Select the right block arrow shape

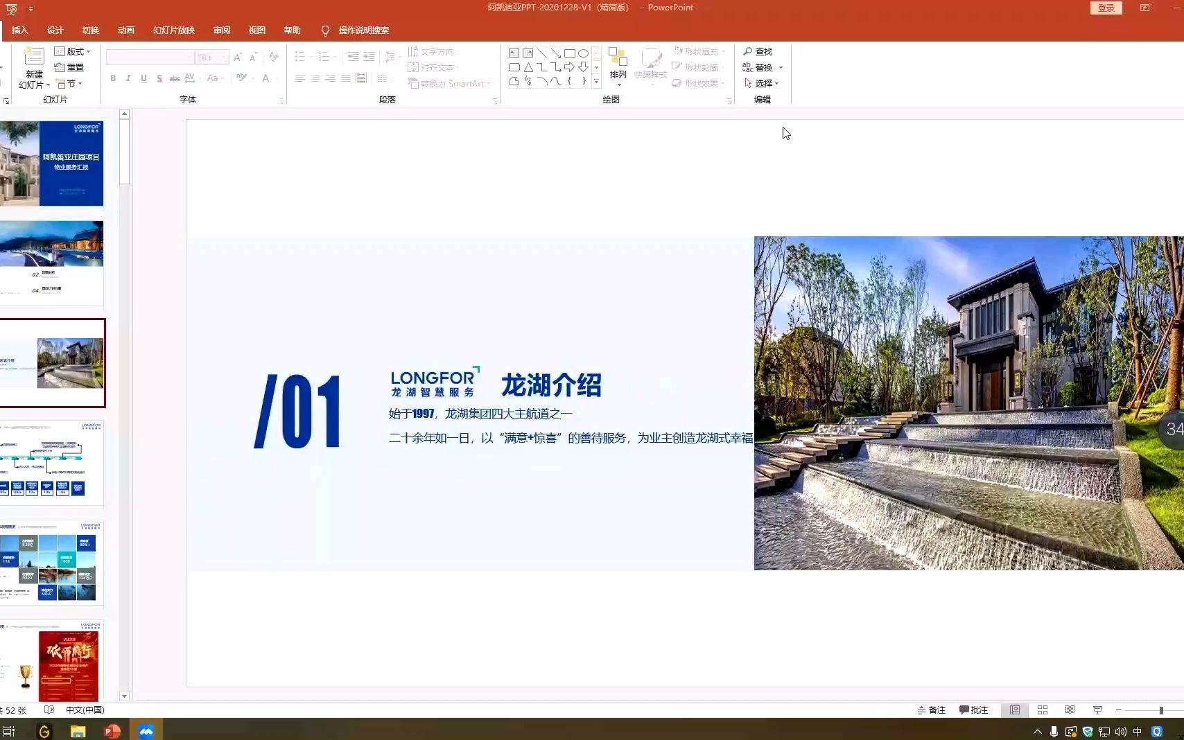pos(569,67)
